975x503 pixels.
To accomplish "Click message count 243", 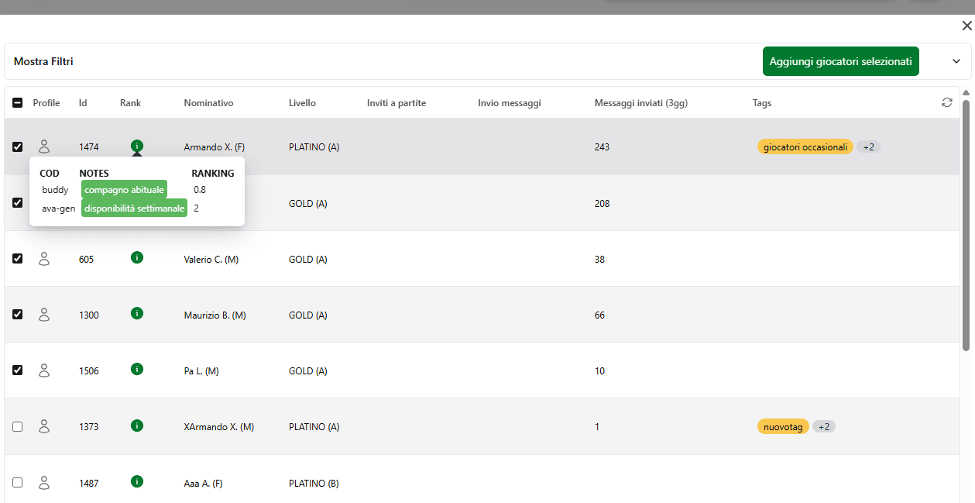I will [602, 147].
